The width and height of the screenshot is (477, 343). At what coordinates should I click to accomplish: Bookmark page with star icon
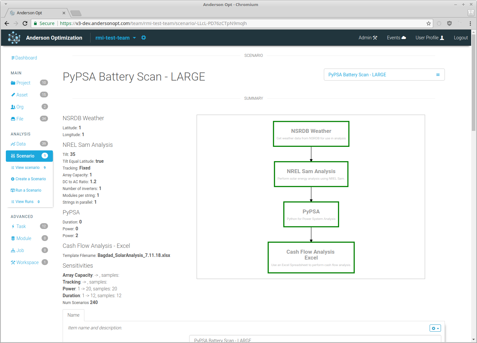[x=429, y=23]
